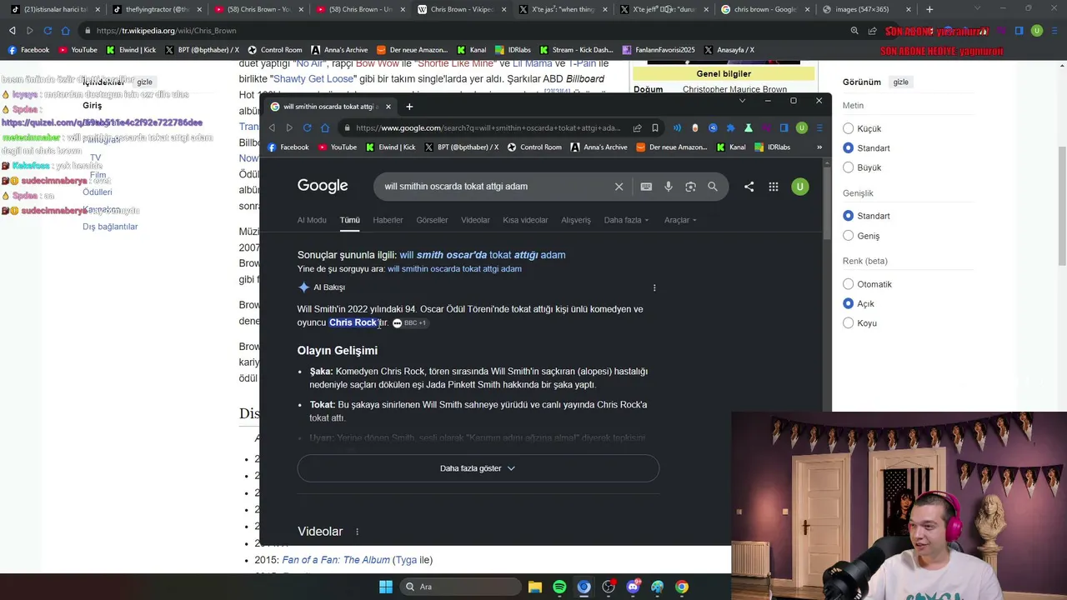Open AI overview three-dot options

point(654,287)
